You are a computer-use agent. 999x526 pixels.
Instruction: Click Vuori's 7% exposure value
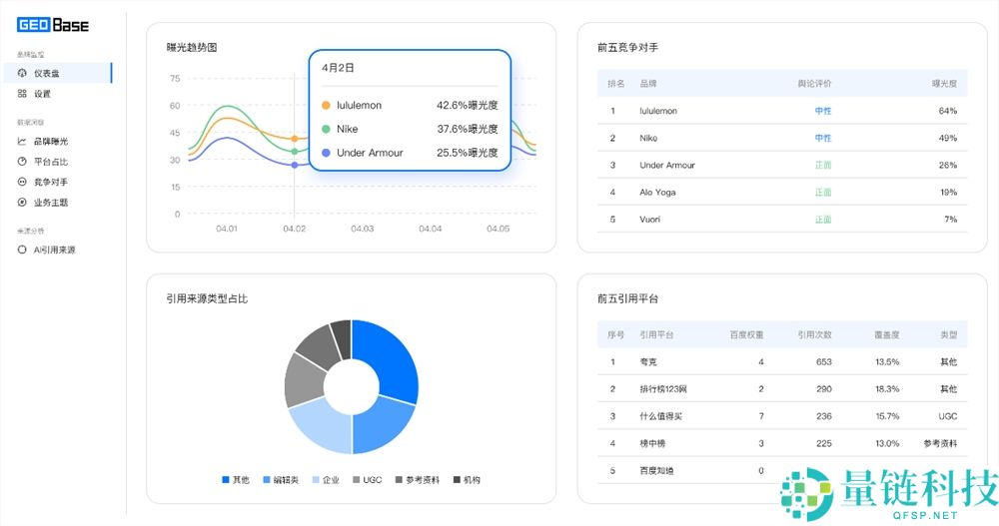point(951,219)
